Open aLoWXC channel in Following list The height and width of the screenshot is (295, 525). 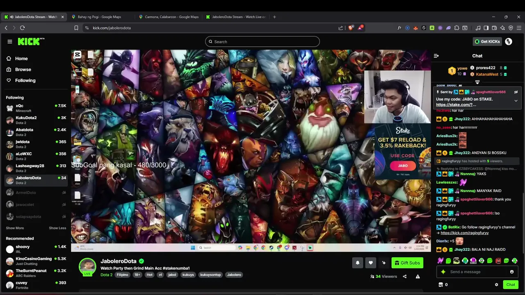tap(36, 156)
